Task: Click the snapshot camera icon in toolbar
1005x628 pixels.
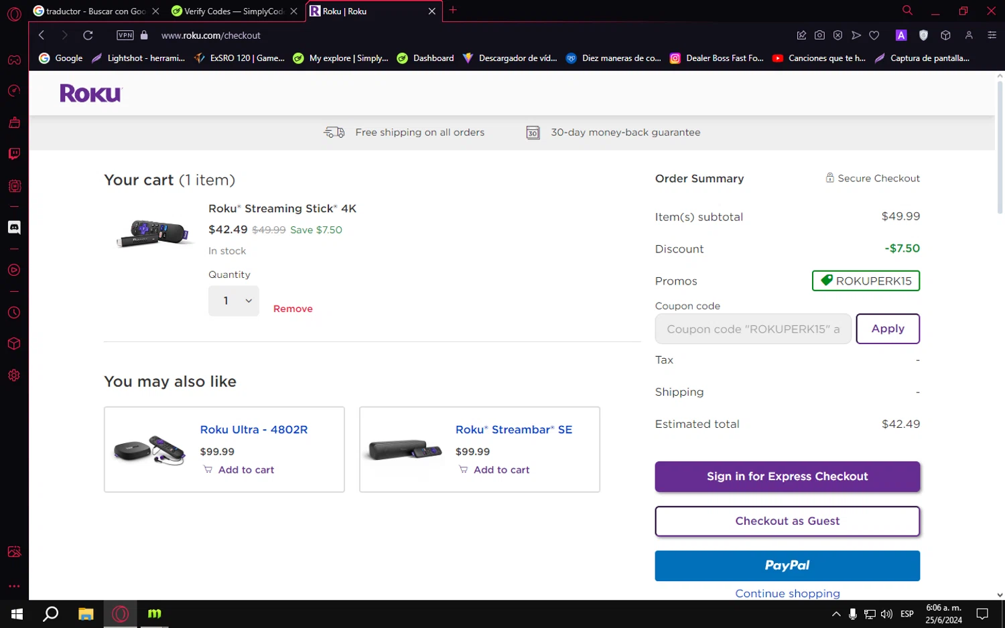Action: point(819,35)
